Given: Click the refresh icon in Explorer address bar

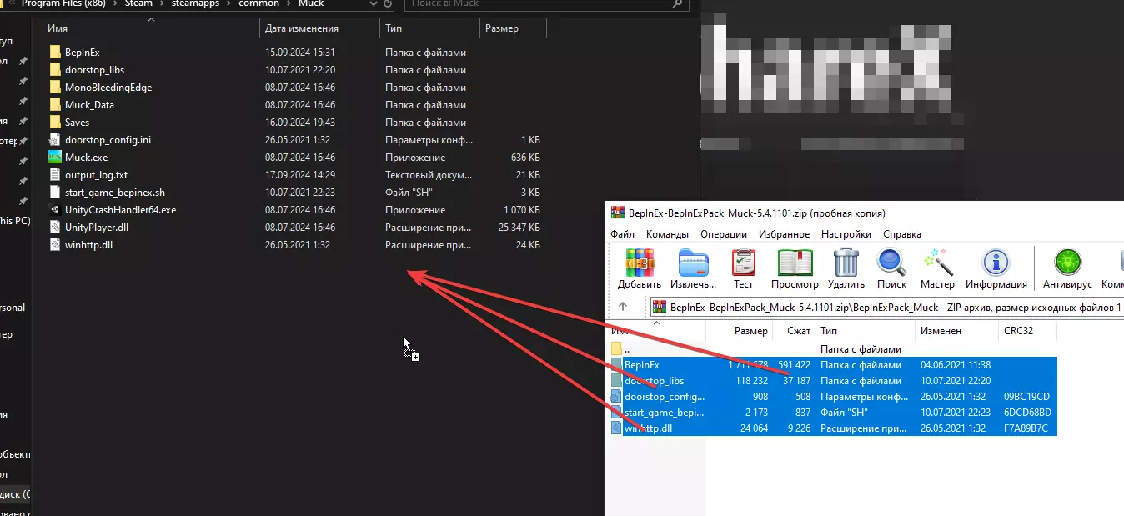Looking at the screenshot, I should [x=386, y=3].
